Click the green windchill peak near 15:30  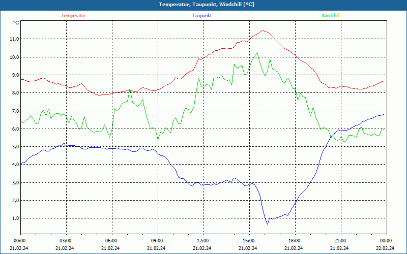pos(257,53)
